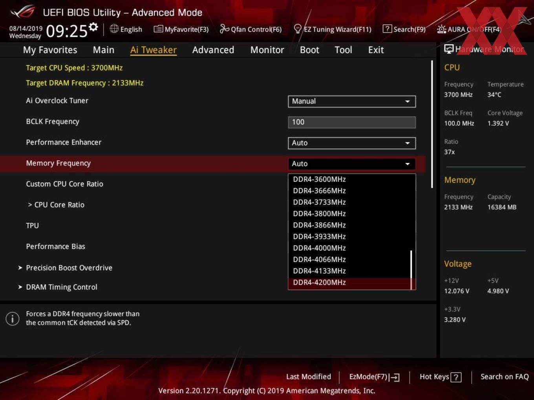534x400 pixels.
Task: Click Last Modified button
Action: (x=309, y=377)
